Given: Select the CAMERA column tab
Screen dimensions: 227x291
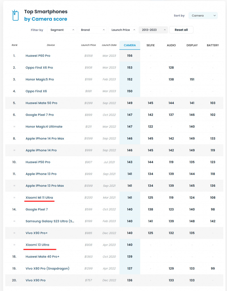Looking at the screenshot, I should (x=130, y=45).
